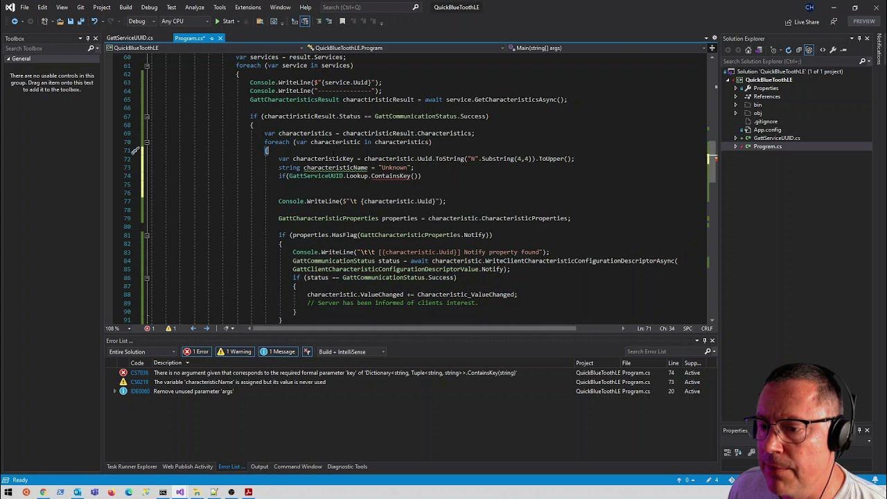The height and width of the screenshot is (499, 887).
Task: Click View Code icon in Solution Explorer
Action: pos(823,50)
